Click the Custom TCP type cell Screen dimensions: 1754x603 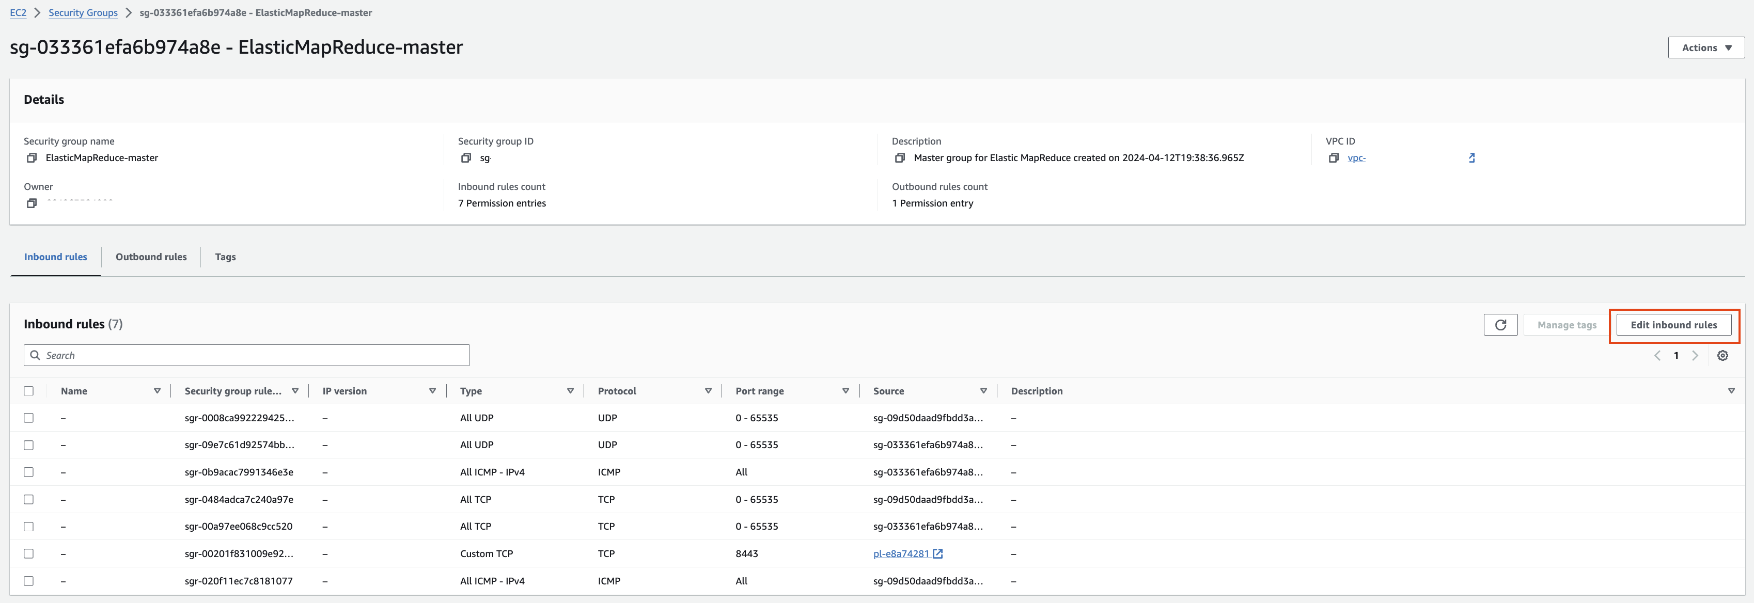(486, 553)
